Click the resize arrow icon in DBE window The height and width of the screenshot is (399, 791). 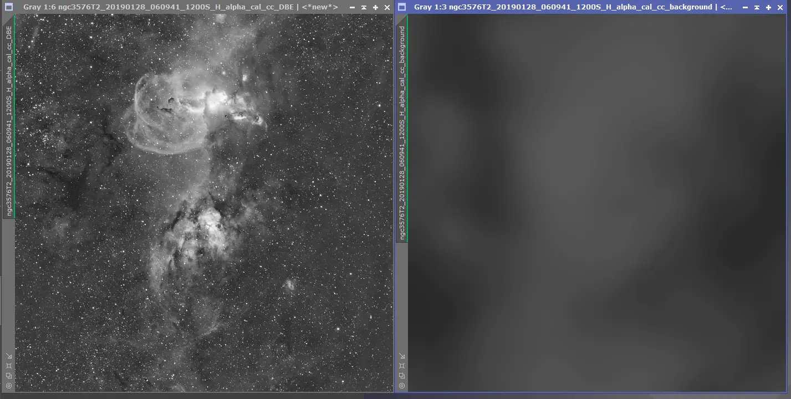pyautogui.click(x=9, y=356)
